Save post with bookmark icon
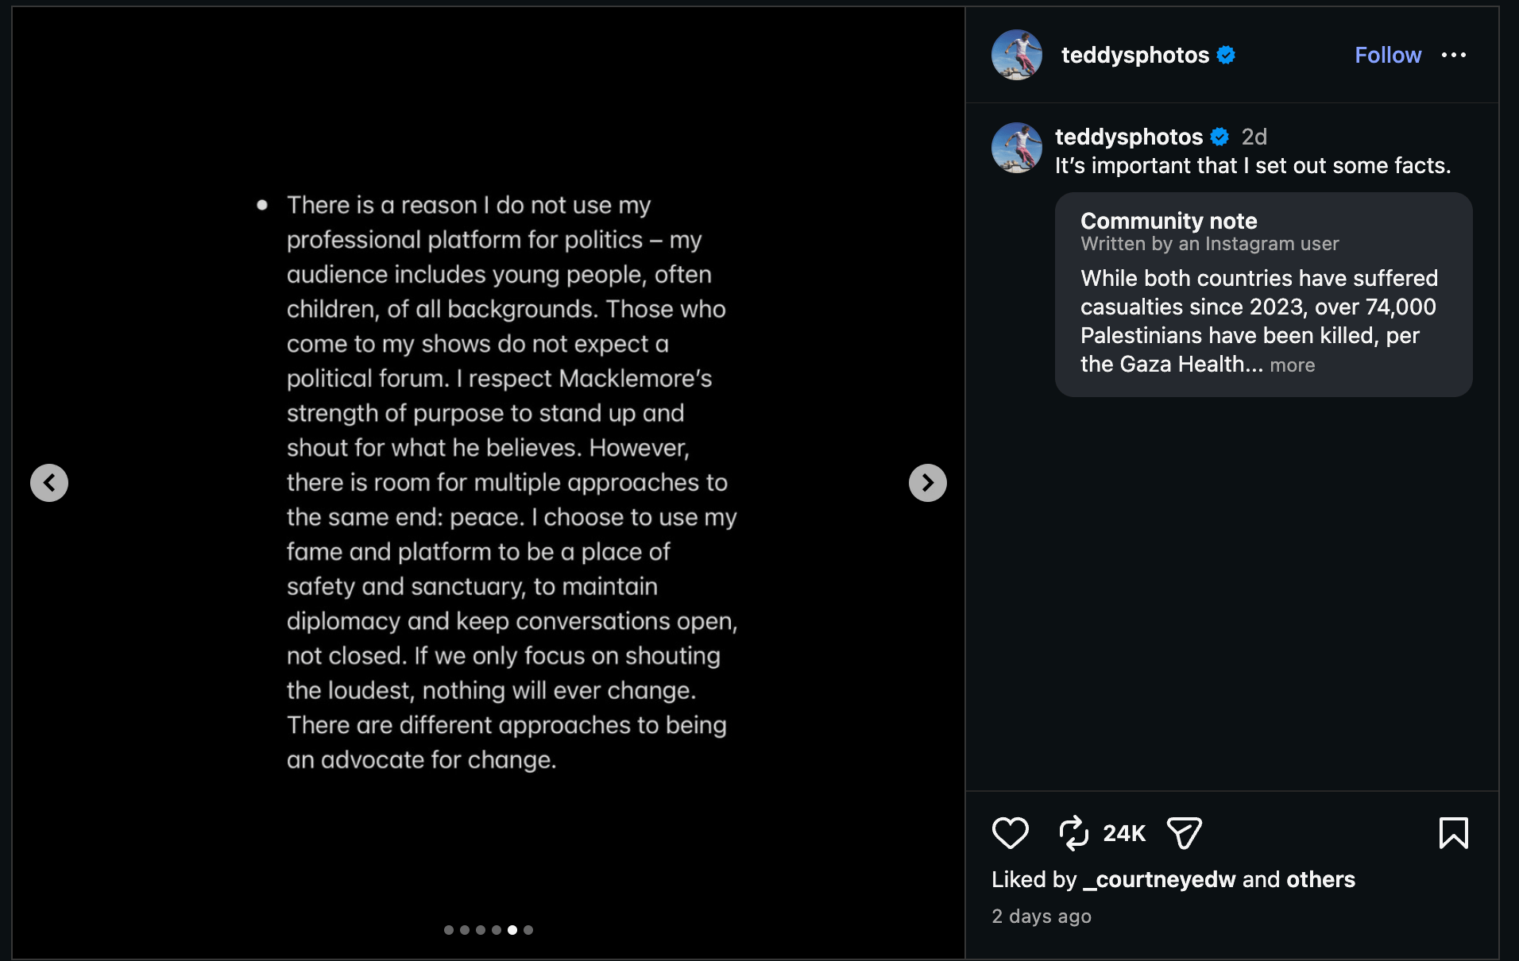1519x961 pixels. point(1453,833)
